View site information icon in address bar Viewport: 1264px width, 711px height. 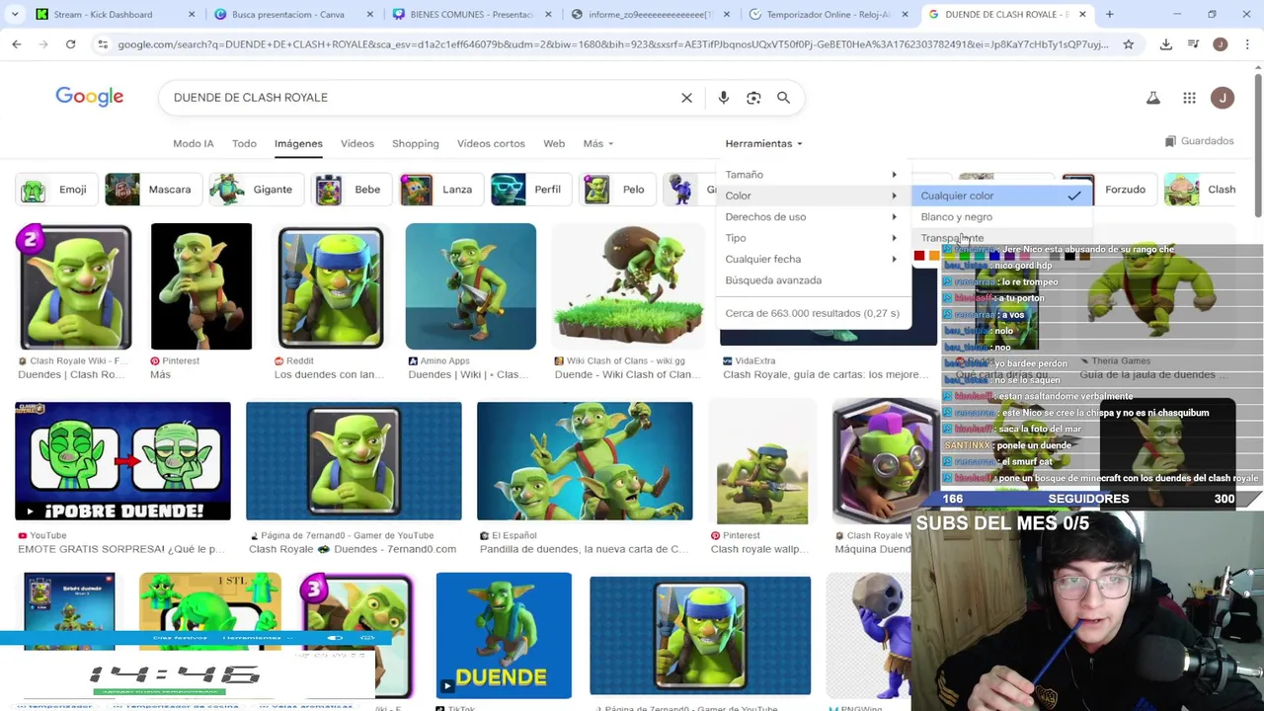[x=103, y=44]
